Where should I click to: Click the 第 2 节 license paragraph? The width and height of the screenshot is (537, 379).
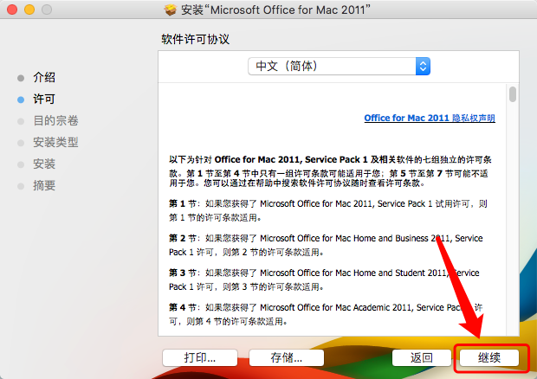pyautogui.click(x=326, y=245)
